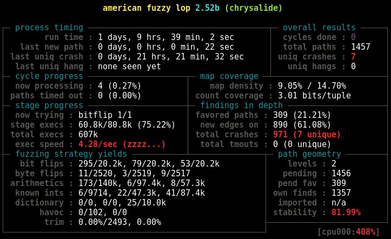Click 'none seen yet' for last uniq hang
The image size is (391, 239).
(x=129, y=67)
